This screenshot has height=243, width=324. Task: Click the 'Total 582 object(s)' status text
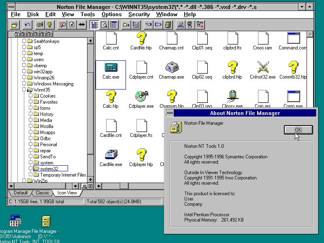coord(114,202)
